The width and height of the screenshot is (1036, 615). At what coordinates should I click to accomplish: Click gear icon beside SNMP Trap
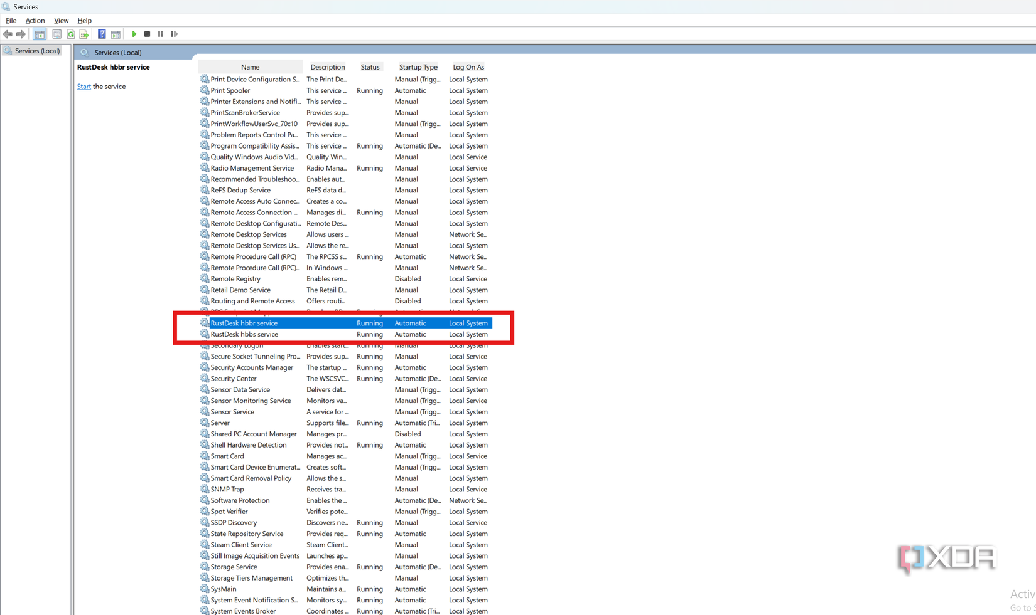click(205, 490)
